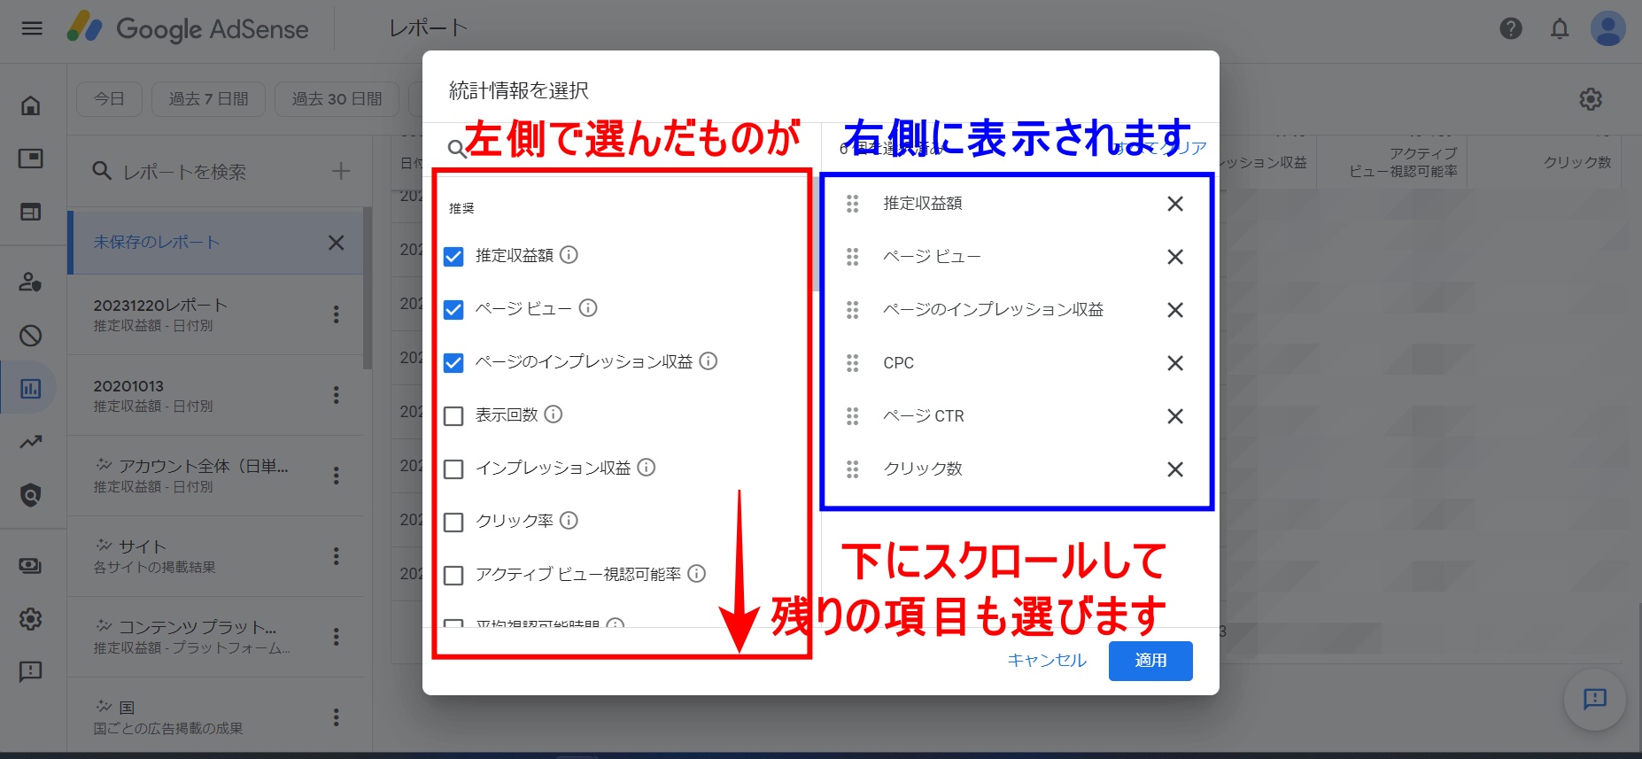Screen dimensions: 1642x759
Task: Open Account settings gear in sidebar
Action: tap(31, 618)
